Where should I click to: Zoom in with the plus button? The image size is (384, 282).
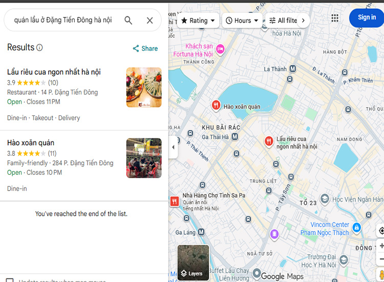coord(381,246)
